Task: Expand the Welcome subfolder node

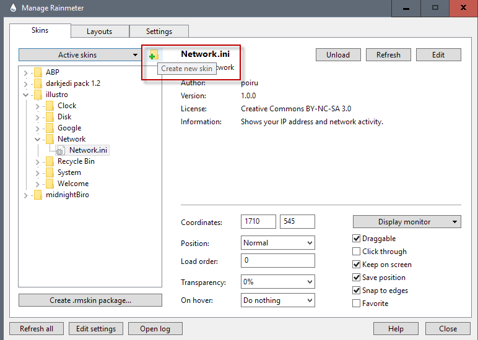Action: (38, 184)
